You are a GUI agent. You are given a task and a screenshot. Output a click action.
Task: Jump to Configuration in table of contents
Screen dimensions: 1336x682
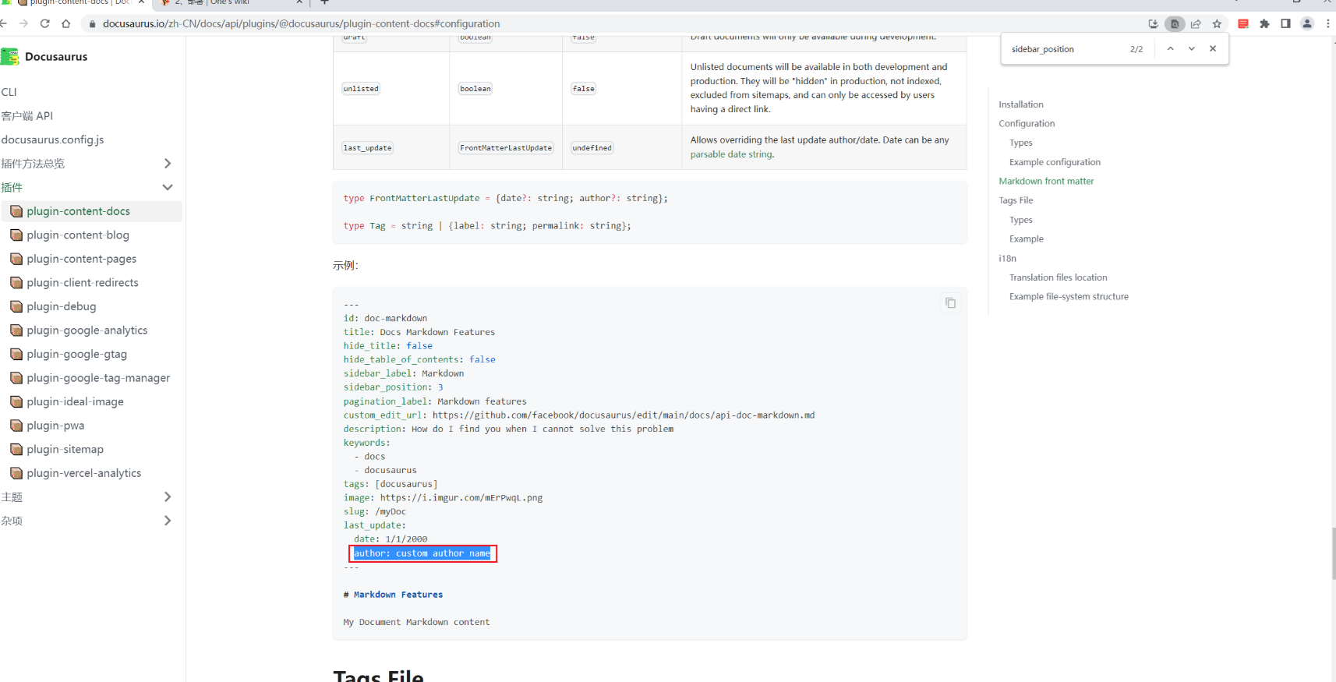[x=1027, y=123]
